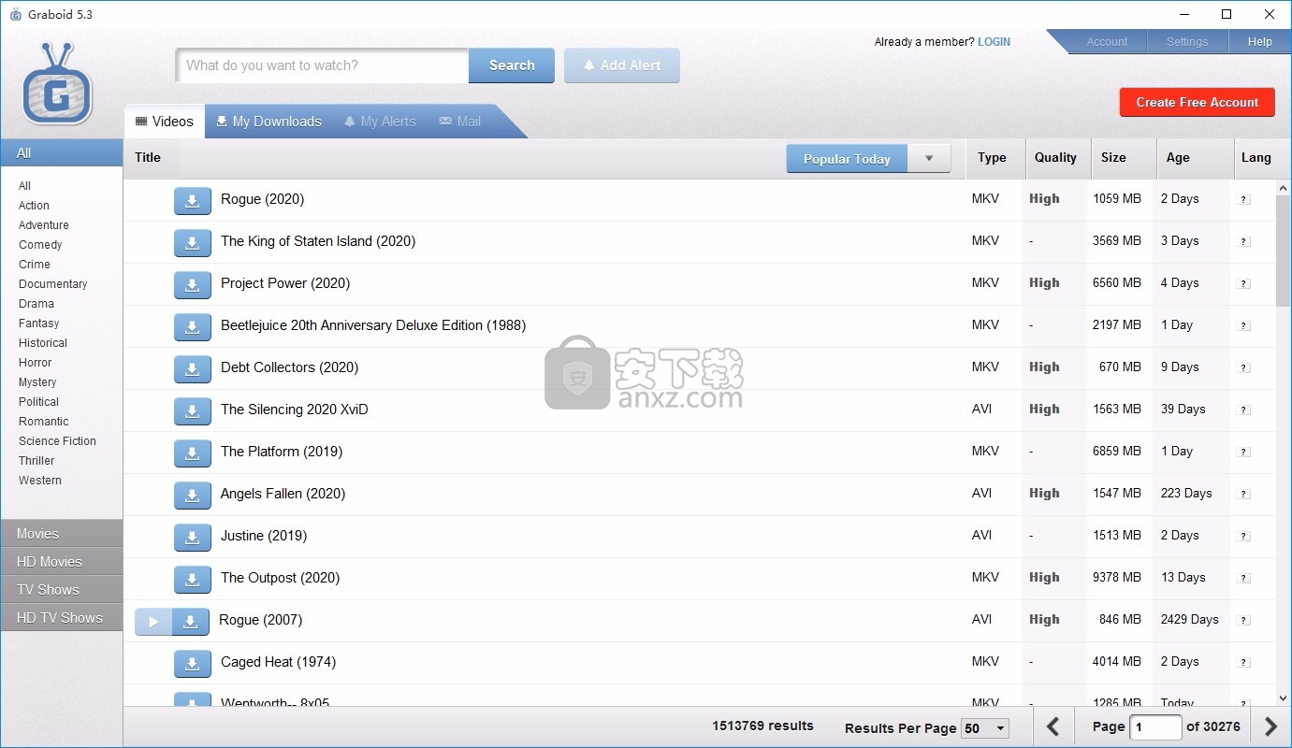Select the Adventure genre filter

(44, 225)
